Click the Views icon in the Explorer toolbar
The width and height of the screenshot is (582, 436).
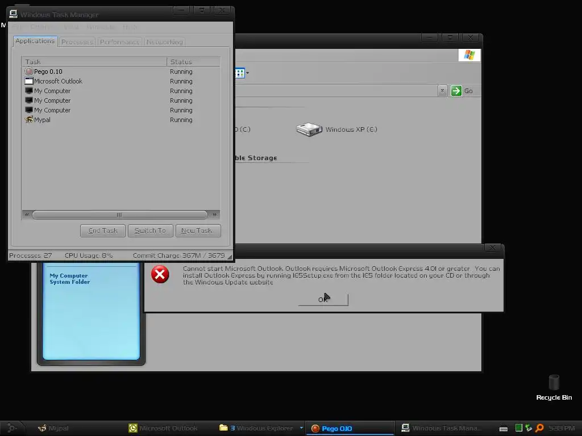tap(240, 73)
